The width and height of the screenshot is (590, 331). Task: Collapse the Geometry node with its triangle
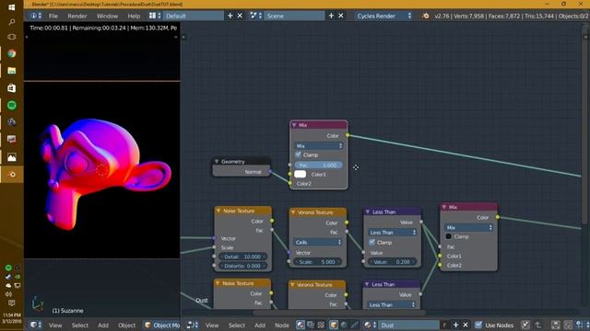tap(217, 162)
